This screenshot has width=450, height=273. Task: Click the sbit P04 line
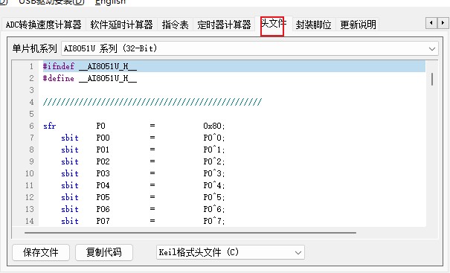[143, 185]
